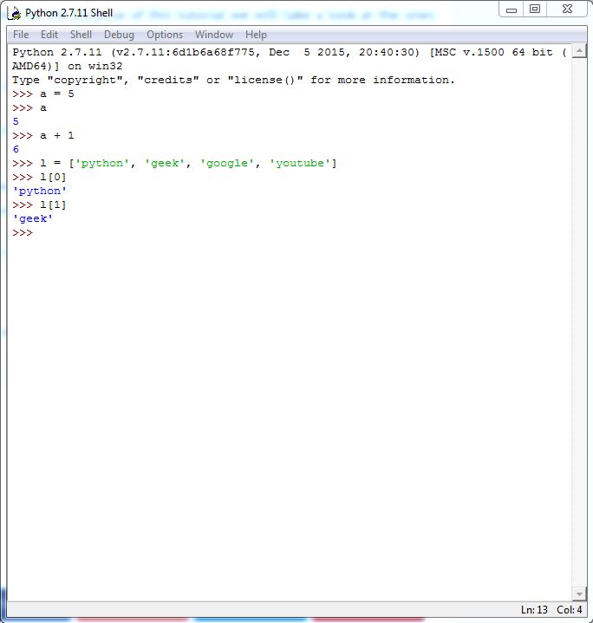This screenshot has height=623, width=593.
Task: Click the 'python' string in list definition
Action: 102,163
